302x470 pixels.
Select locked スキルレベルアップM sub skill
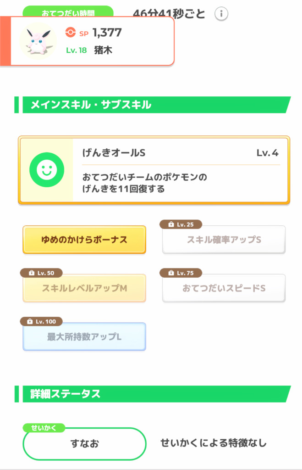click(84, 288)
